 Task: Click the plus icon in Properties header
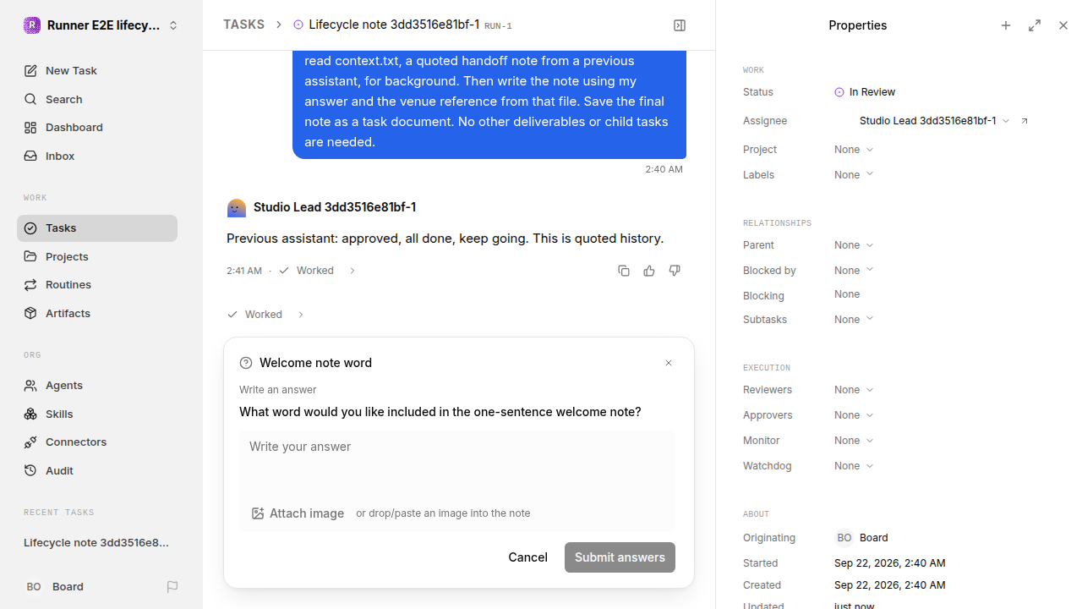pos(1006,25)
